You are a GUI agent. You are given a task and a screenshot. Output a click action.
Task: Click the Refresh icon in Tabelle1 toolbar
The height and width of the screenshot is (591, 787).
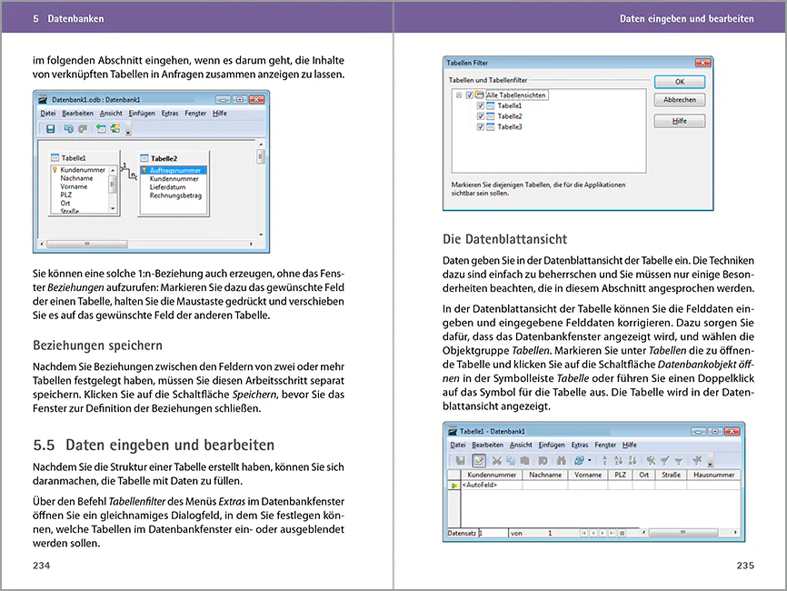click(x=579, y=461)
